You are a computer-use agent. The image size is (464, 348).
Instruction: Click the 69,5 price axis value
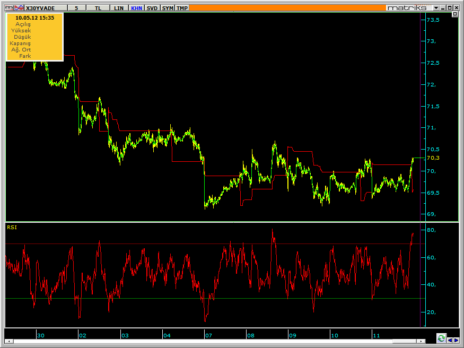[433, 193]
